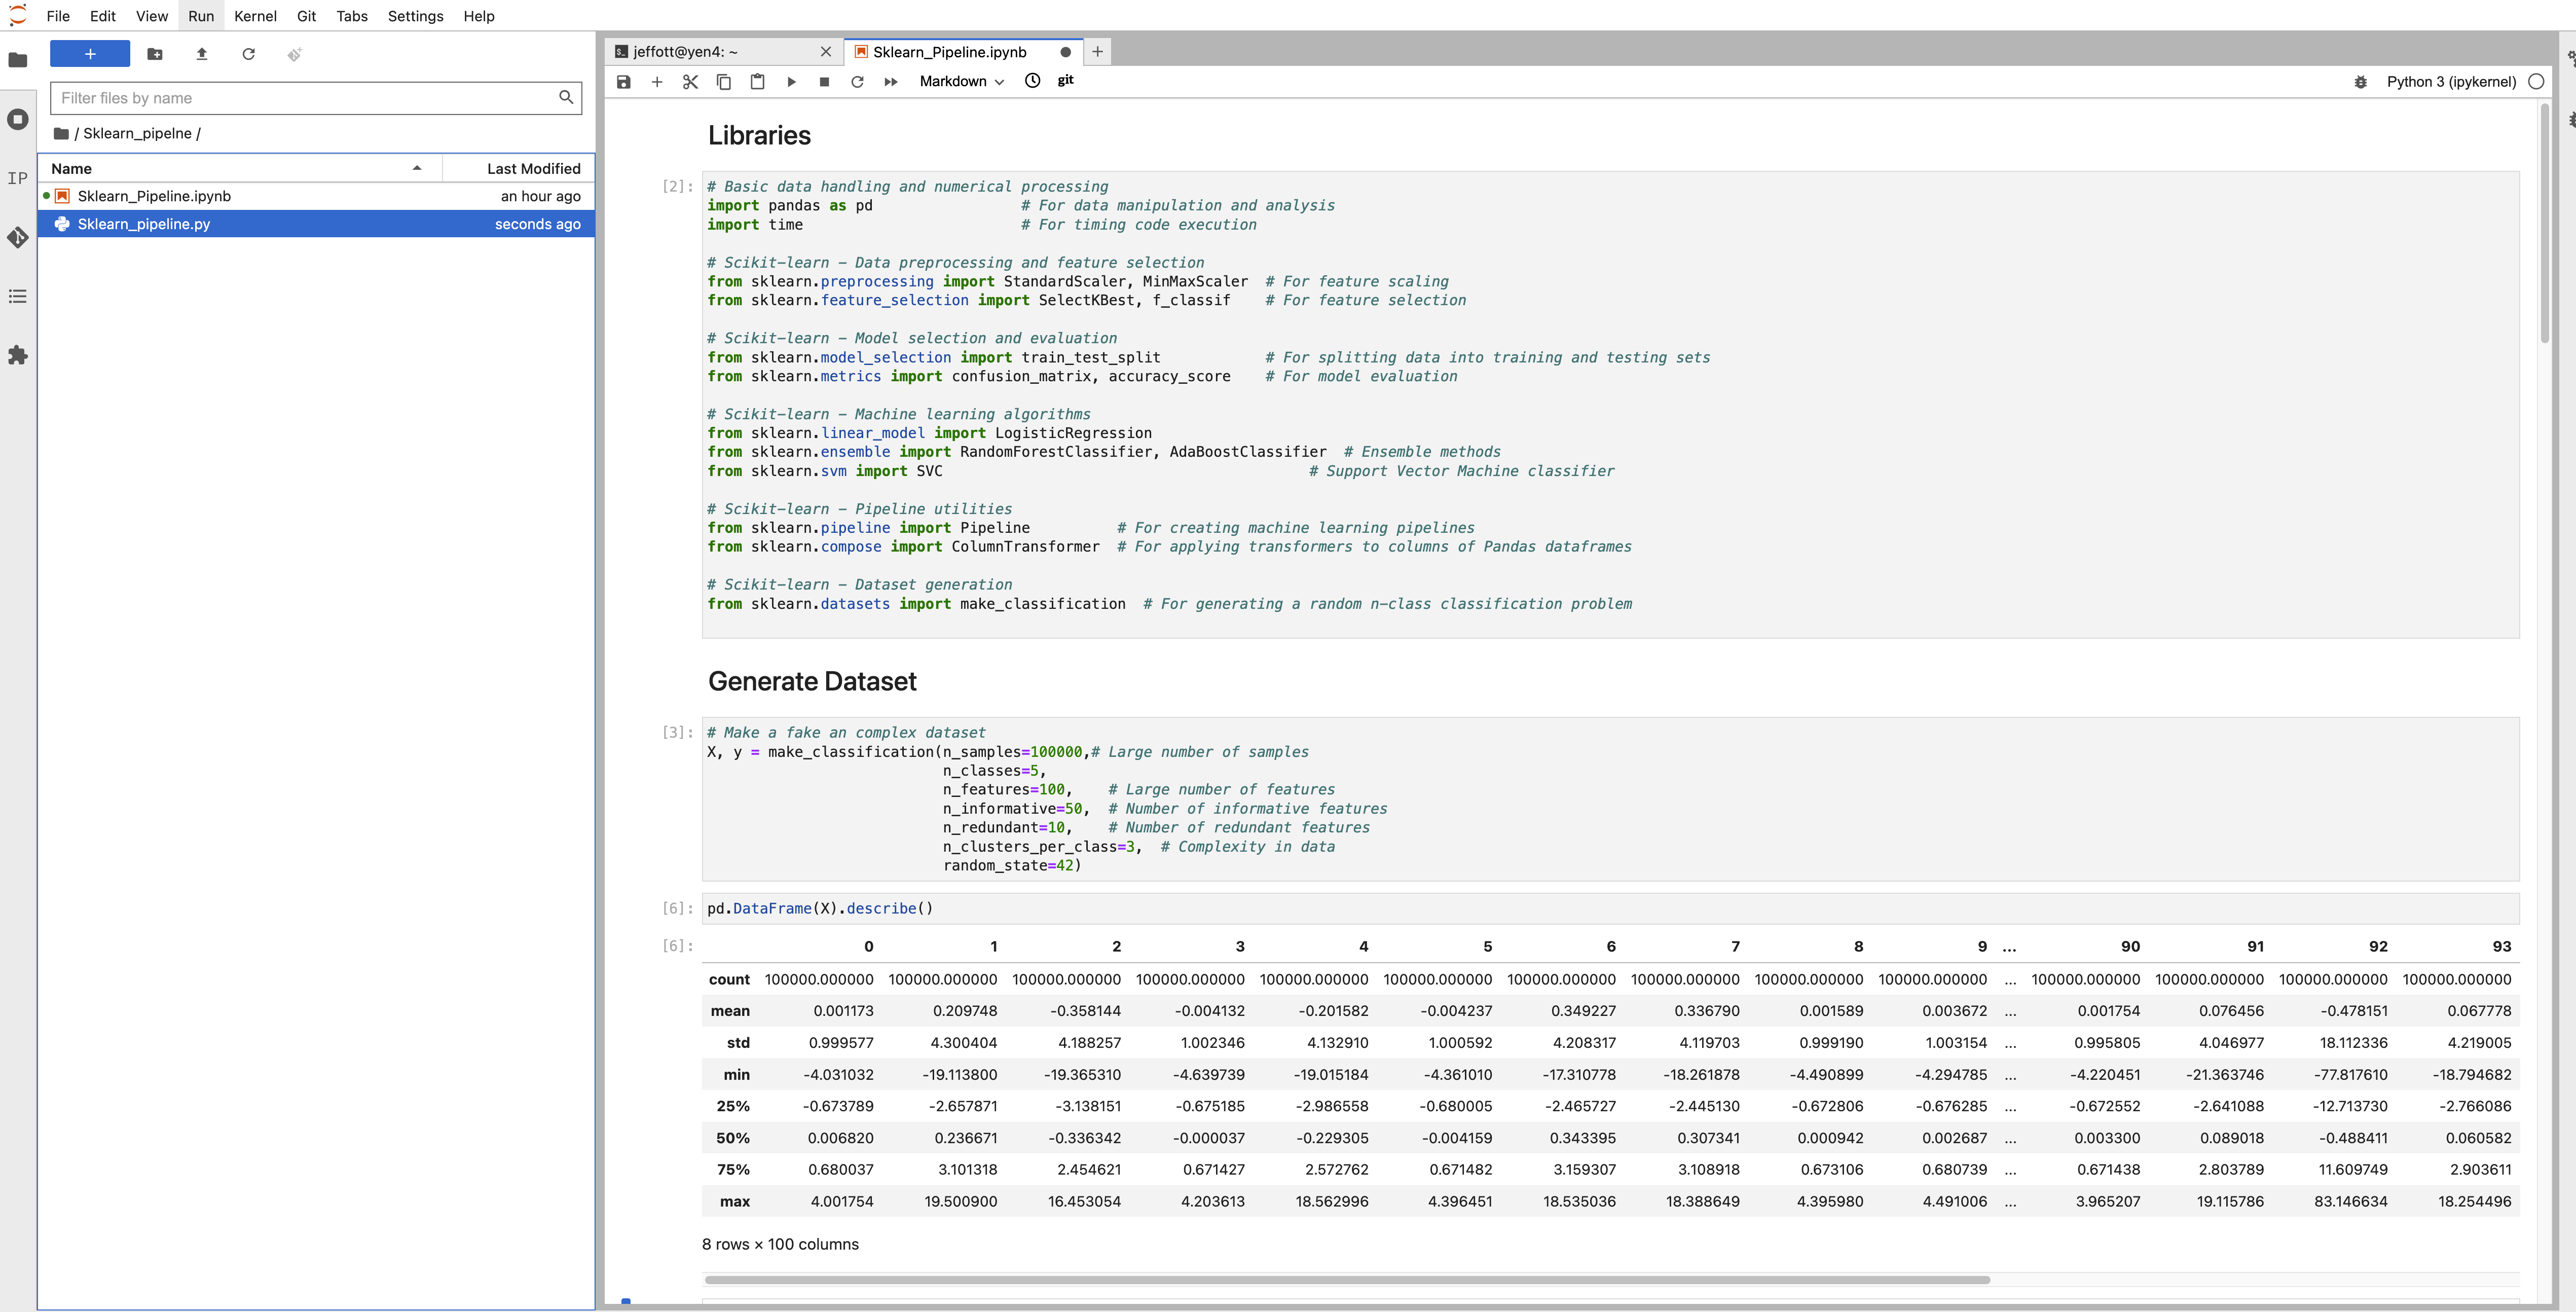This screenshot has height=1312, width=2576.
Task: Restart kernel and run all cells
Action: pos(891,82)
